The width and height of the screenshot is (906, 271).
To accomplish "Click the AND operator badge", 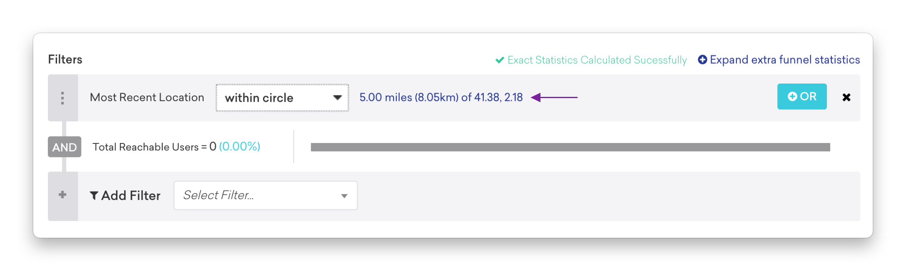I will (x=65, y=147).
